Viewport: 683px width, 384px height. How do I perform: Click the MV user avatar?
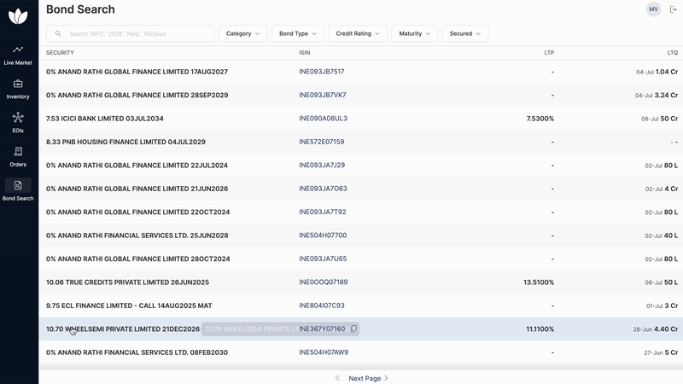point(653,9)
